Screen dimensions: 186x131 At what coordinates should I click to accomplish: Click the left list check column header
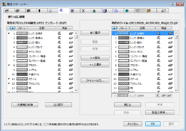8,28
